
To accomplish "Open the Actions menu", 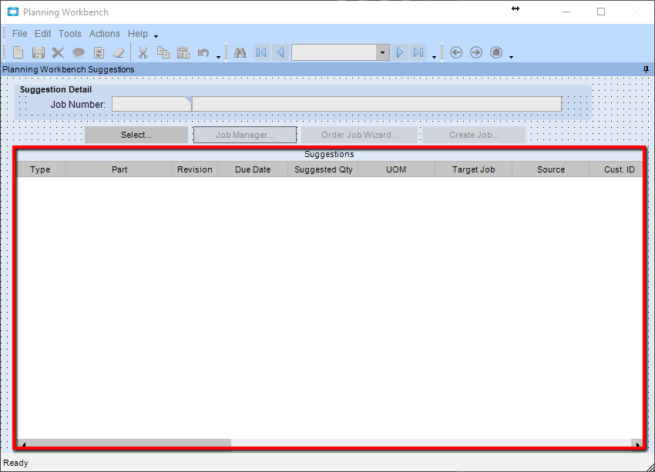I will point(105,34).
